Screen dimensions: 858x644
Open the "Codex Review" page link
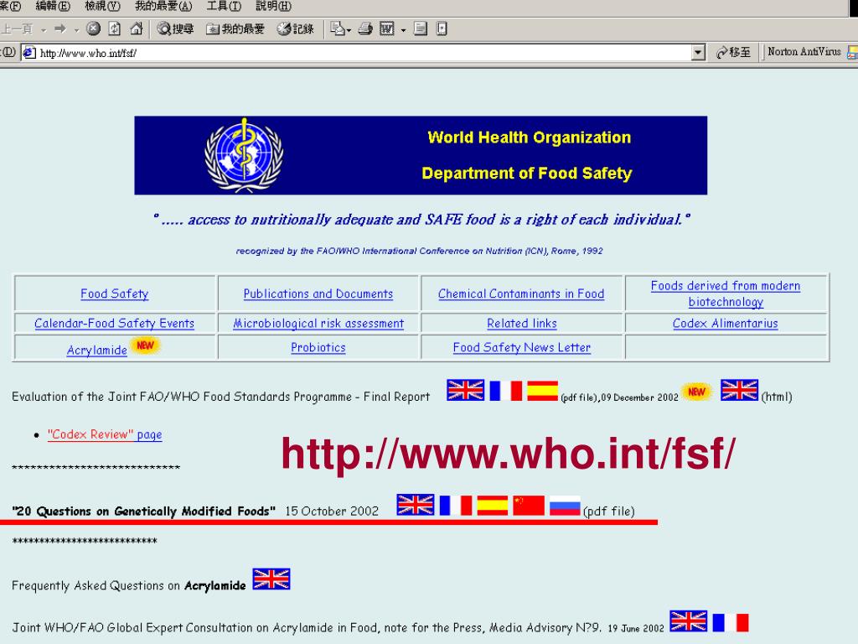105,434
